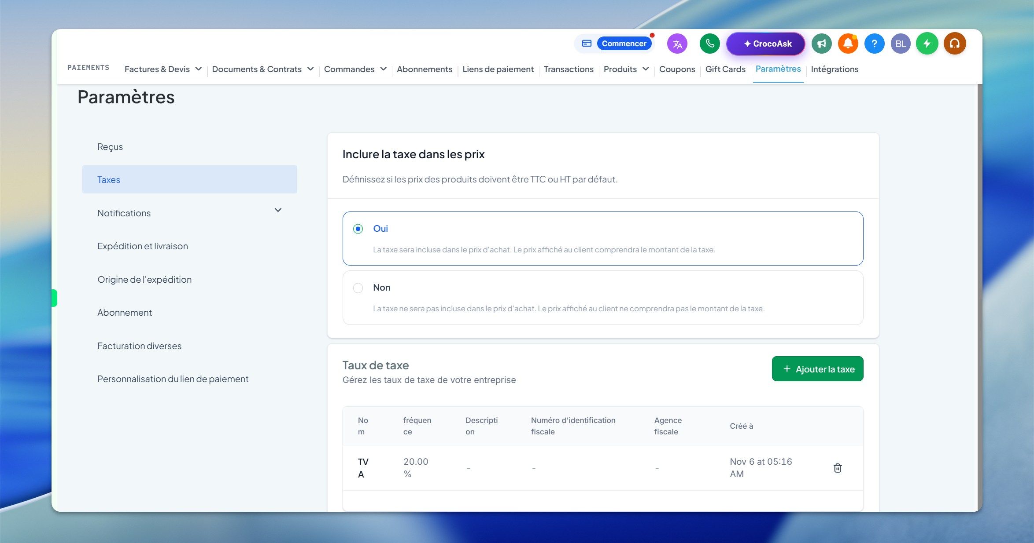Click the PAIEMENTS section label

(88, 68)
